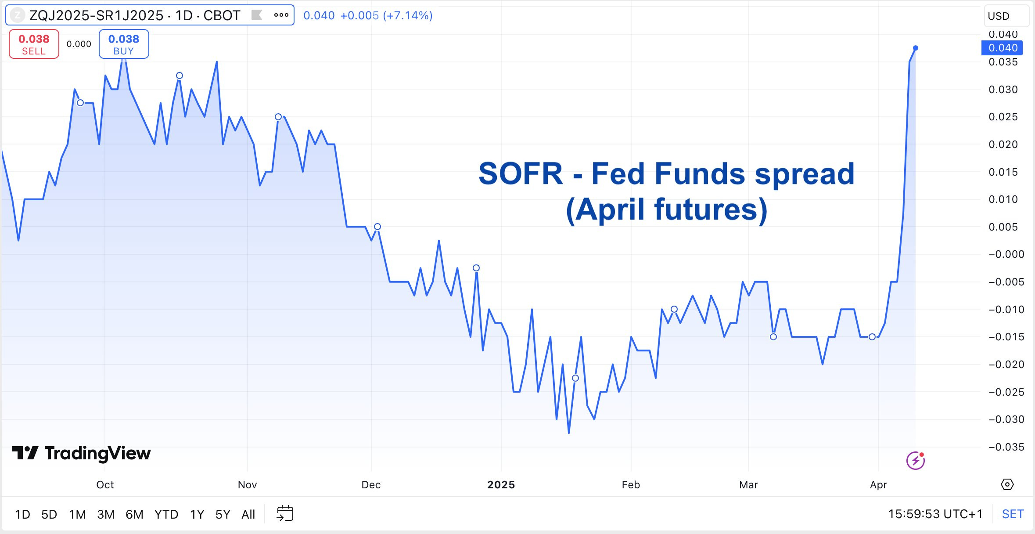Open the hexagon chart settings icon
The height and width of the screenshot is (534, 1035).
click(1007, 484)
